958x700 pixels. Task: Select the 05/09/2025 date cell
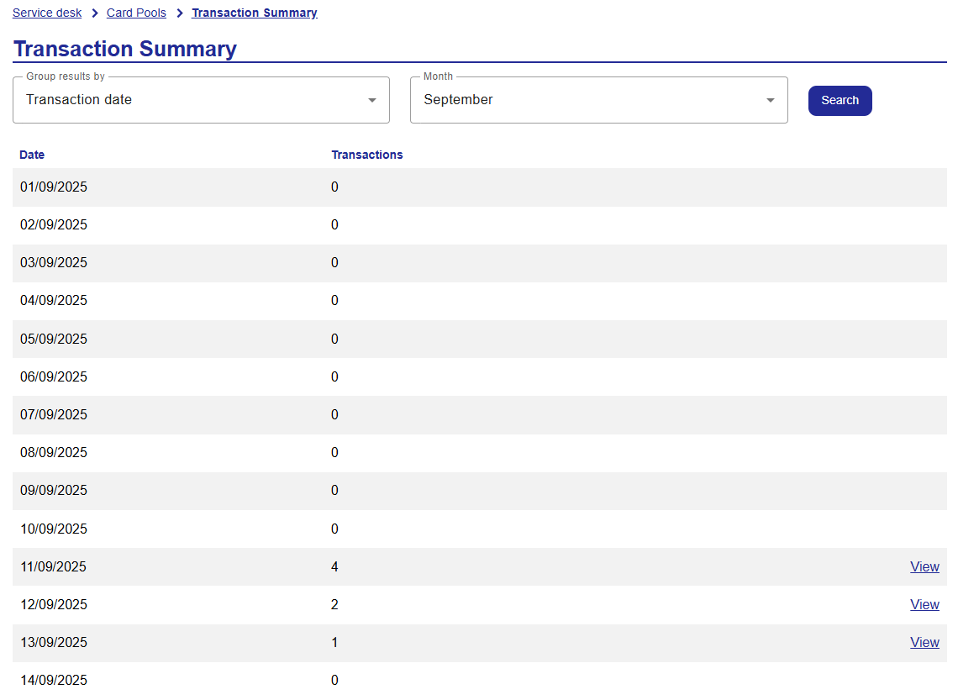(x=54, y=339)
